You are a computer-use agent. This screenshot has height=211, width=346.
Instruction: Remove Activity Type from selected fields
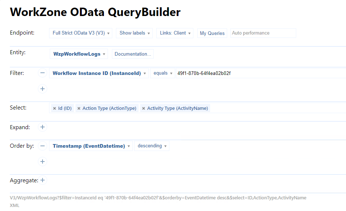click(x=144, y=108)
